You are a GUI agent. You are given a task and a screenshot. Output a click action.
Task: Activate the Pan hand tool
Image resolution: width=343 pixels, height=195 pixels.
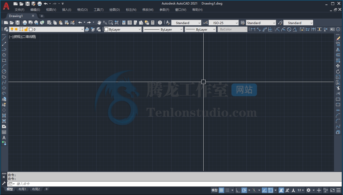(x=99, y=23)
